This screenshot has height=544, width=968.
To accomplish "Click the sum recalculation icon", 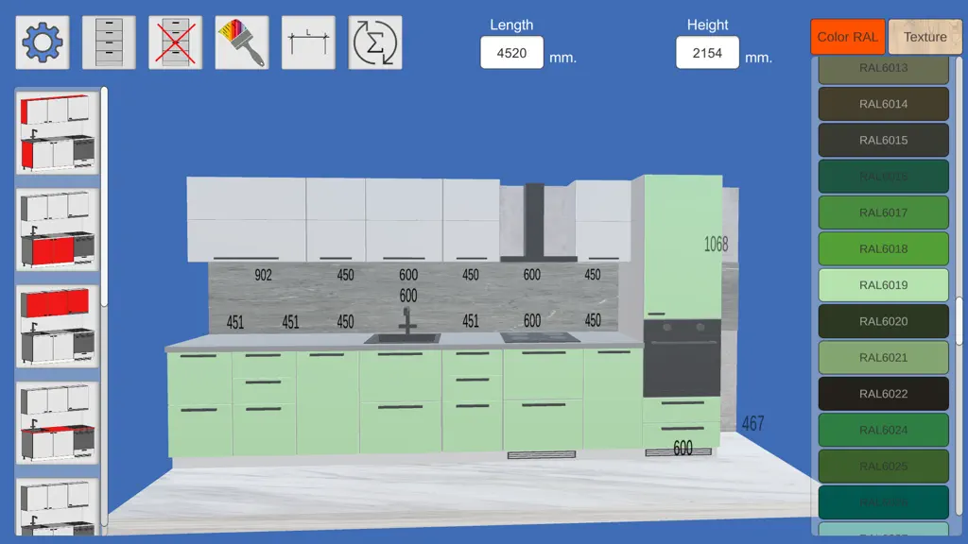I will (375, 42).
